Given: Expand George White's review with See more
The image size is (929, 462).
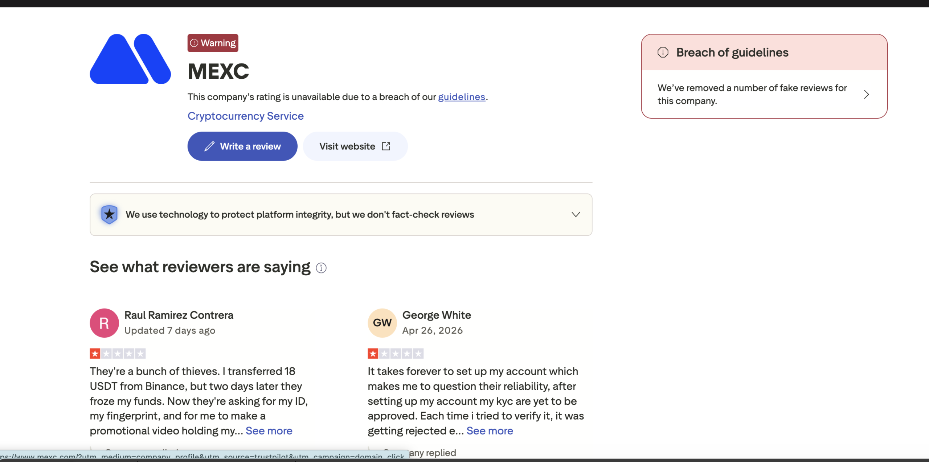Looking at the screenshot, I should pyautogui.click(x=490, y=431).
